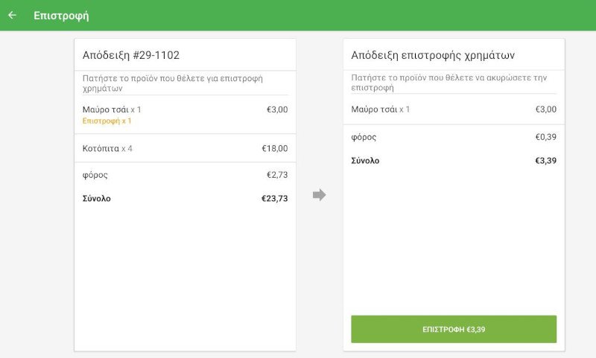Click the 'Απόδειξη #29-1102' receipt title

131,55
